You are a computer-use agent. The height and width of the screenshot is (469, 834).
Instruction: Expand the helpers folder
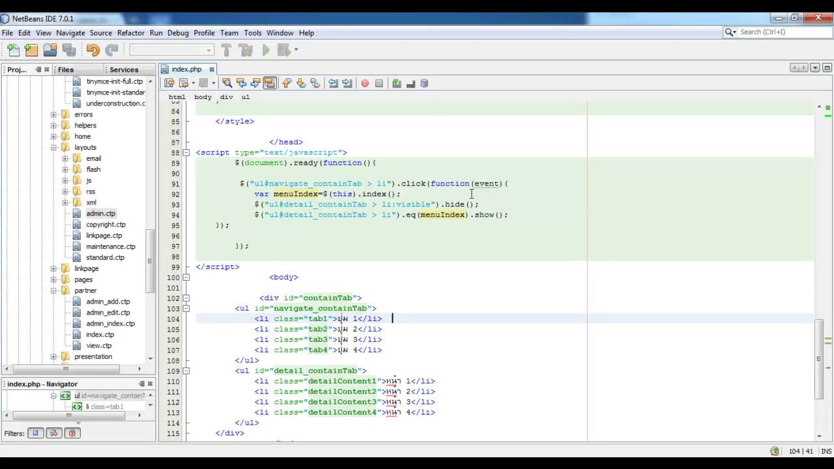click(53, 126)
